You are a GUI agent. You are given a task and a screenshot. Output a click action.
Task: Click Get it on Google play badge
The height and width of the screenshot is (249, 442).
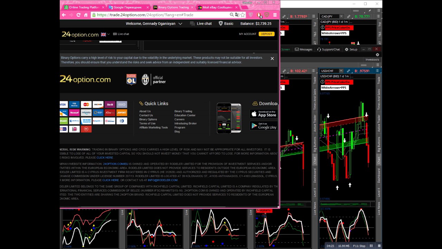(263, 126)
